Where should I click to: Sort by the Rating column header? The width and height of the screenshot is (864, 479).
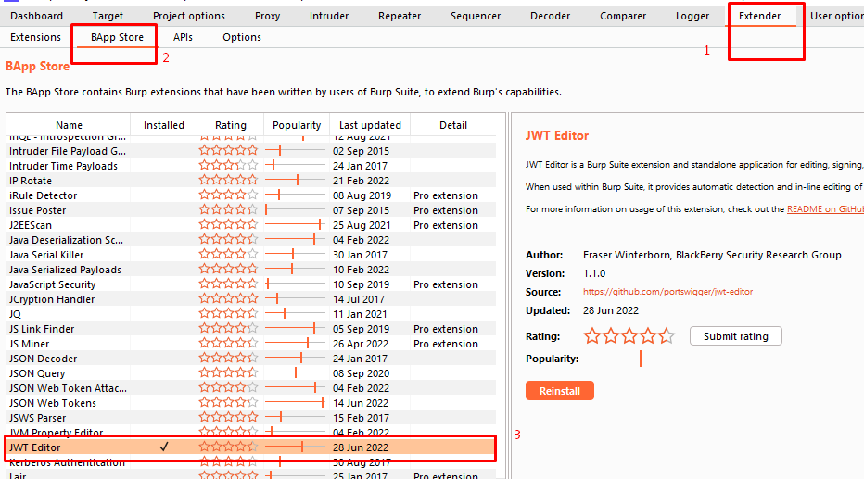point(230,125)
